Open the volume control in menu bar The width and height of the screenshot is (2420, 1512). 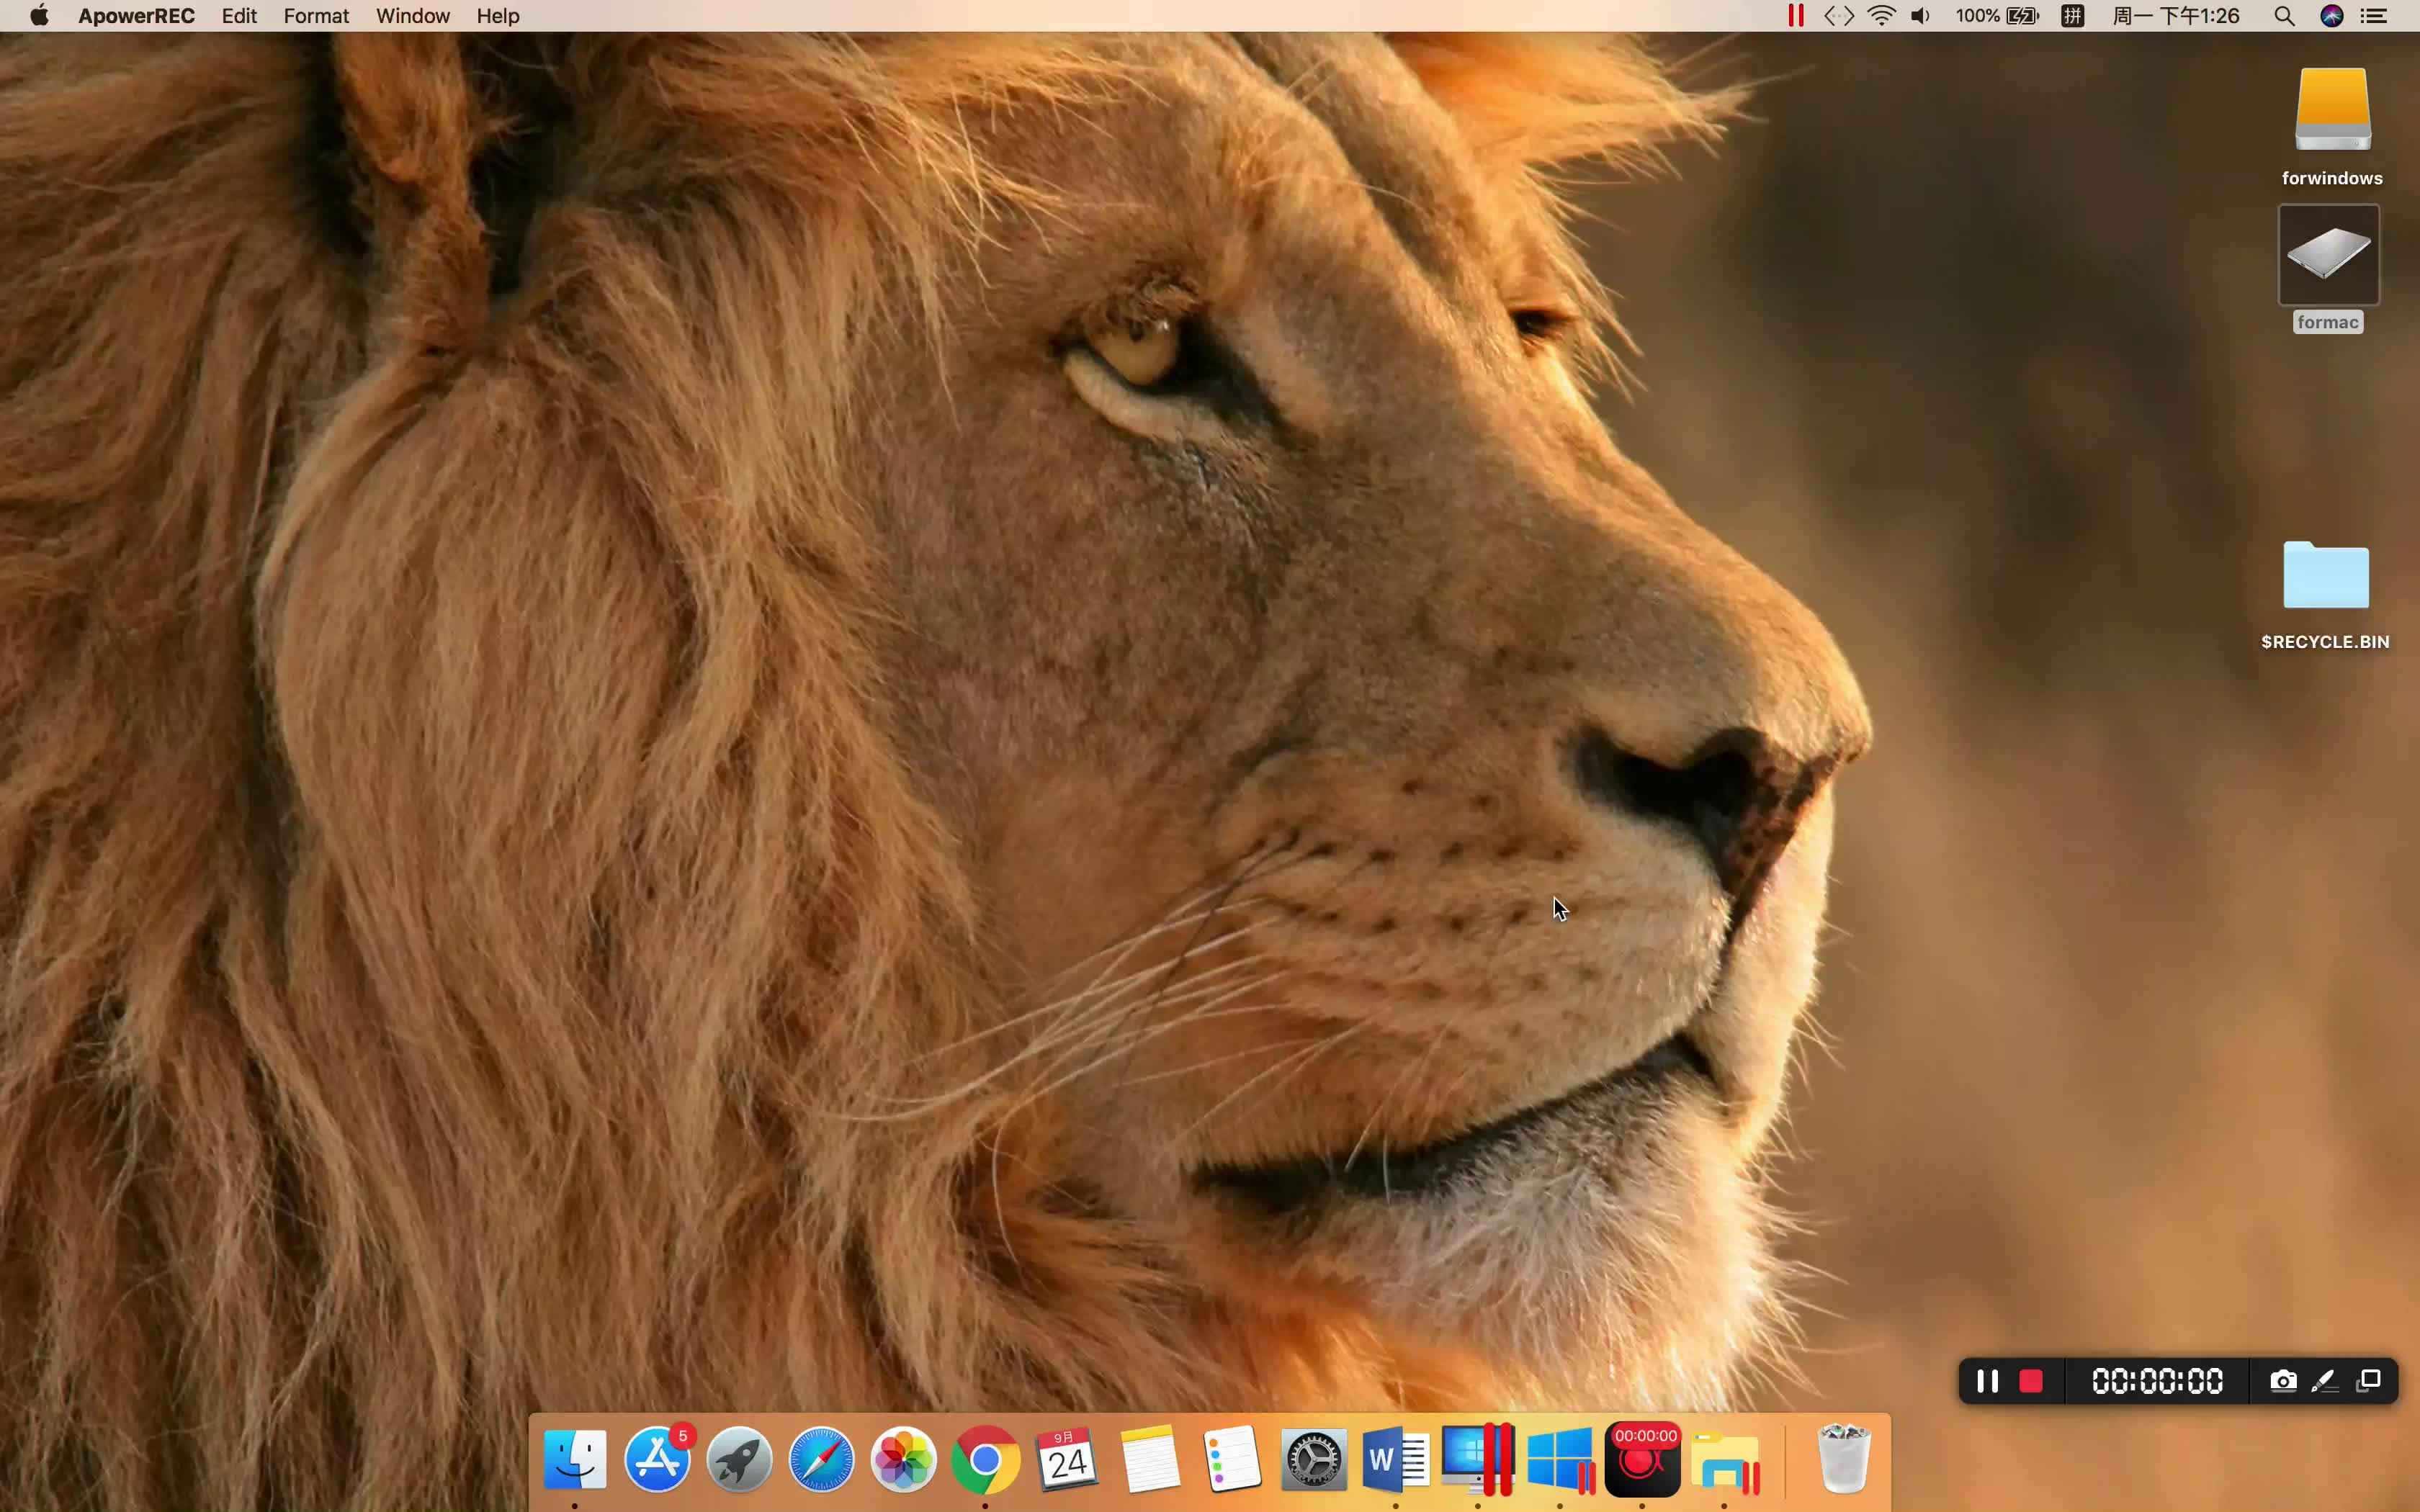click(x=1921, y=16)
